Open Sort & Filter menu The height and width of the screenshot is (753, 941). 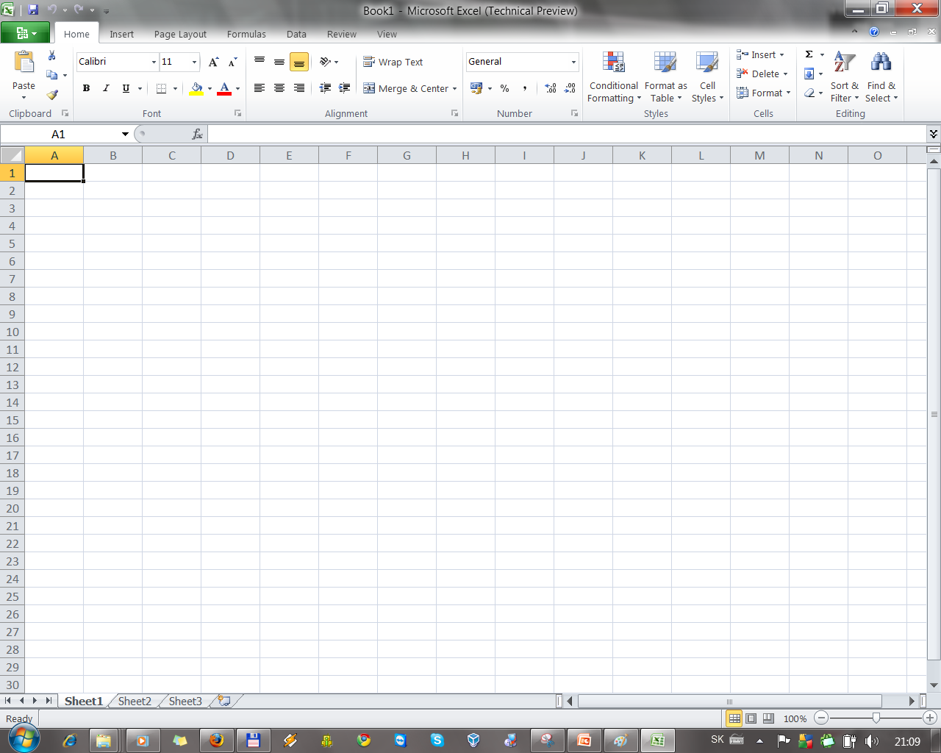coord(845,77)
